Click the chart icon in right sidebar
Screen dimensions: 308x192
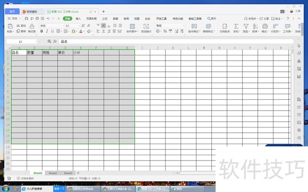click(299, 76)
